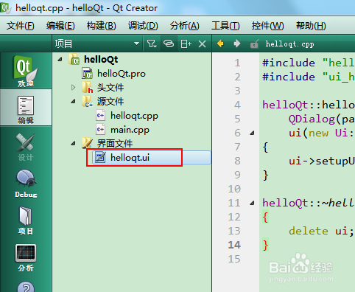Click the helloqt.cpp open document selector

point(289,44)
